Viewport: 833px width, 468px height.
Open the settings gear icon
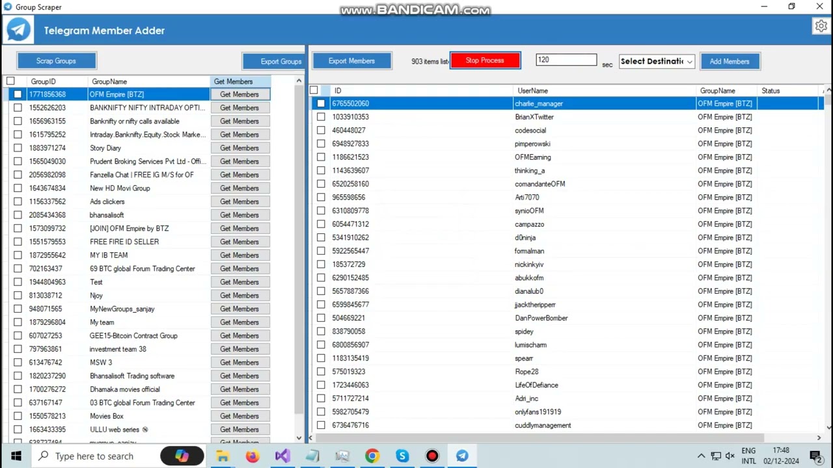(x=820, y=27)
